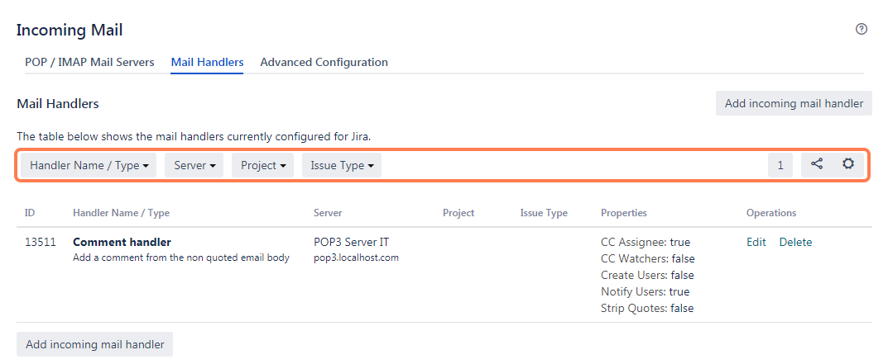Open the Issue Type filter dropdown

(x=341, y=165)
